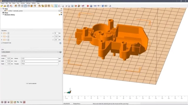Enable the Transparent Cuts checkbox
The width and height of the screenshot is (188, 105).
pyautogui.click(x=2, y=43)
